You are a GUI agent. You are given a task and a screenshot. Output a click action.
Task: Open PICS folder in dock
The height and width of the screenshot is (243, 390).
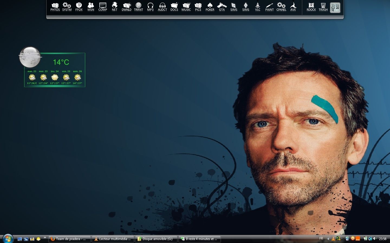(198, 7)
